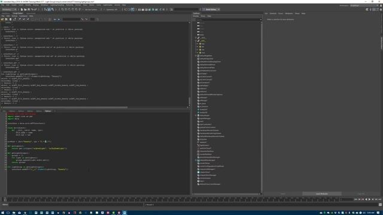Expand the defaultLightSet node in Outliner

(196, 56)
